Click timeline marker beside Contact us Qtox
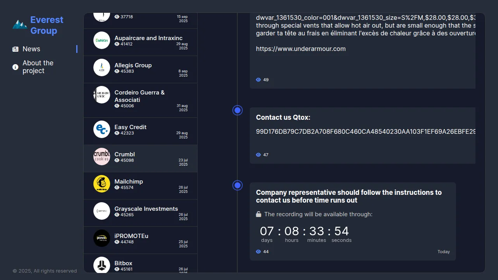 pos(237,110)
